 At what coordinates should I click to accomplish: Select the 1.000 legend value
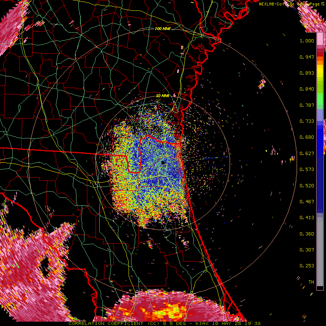click(307, 41)
